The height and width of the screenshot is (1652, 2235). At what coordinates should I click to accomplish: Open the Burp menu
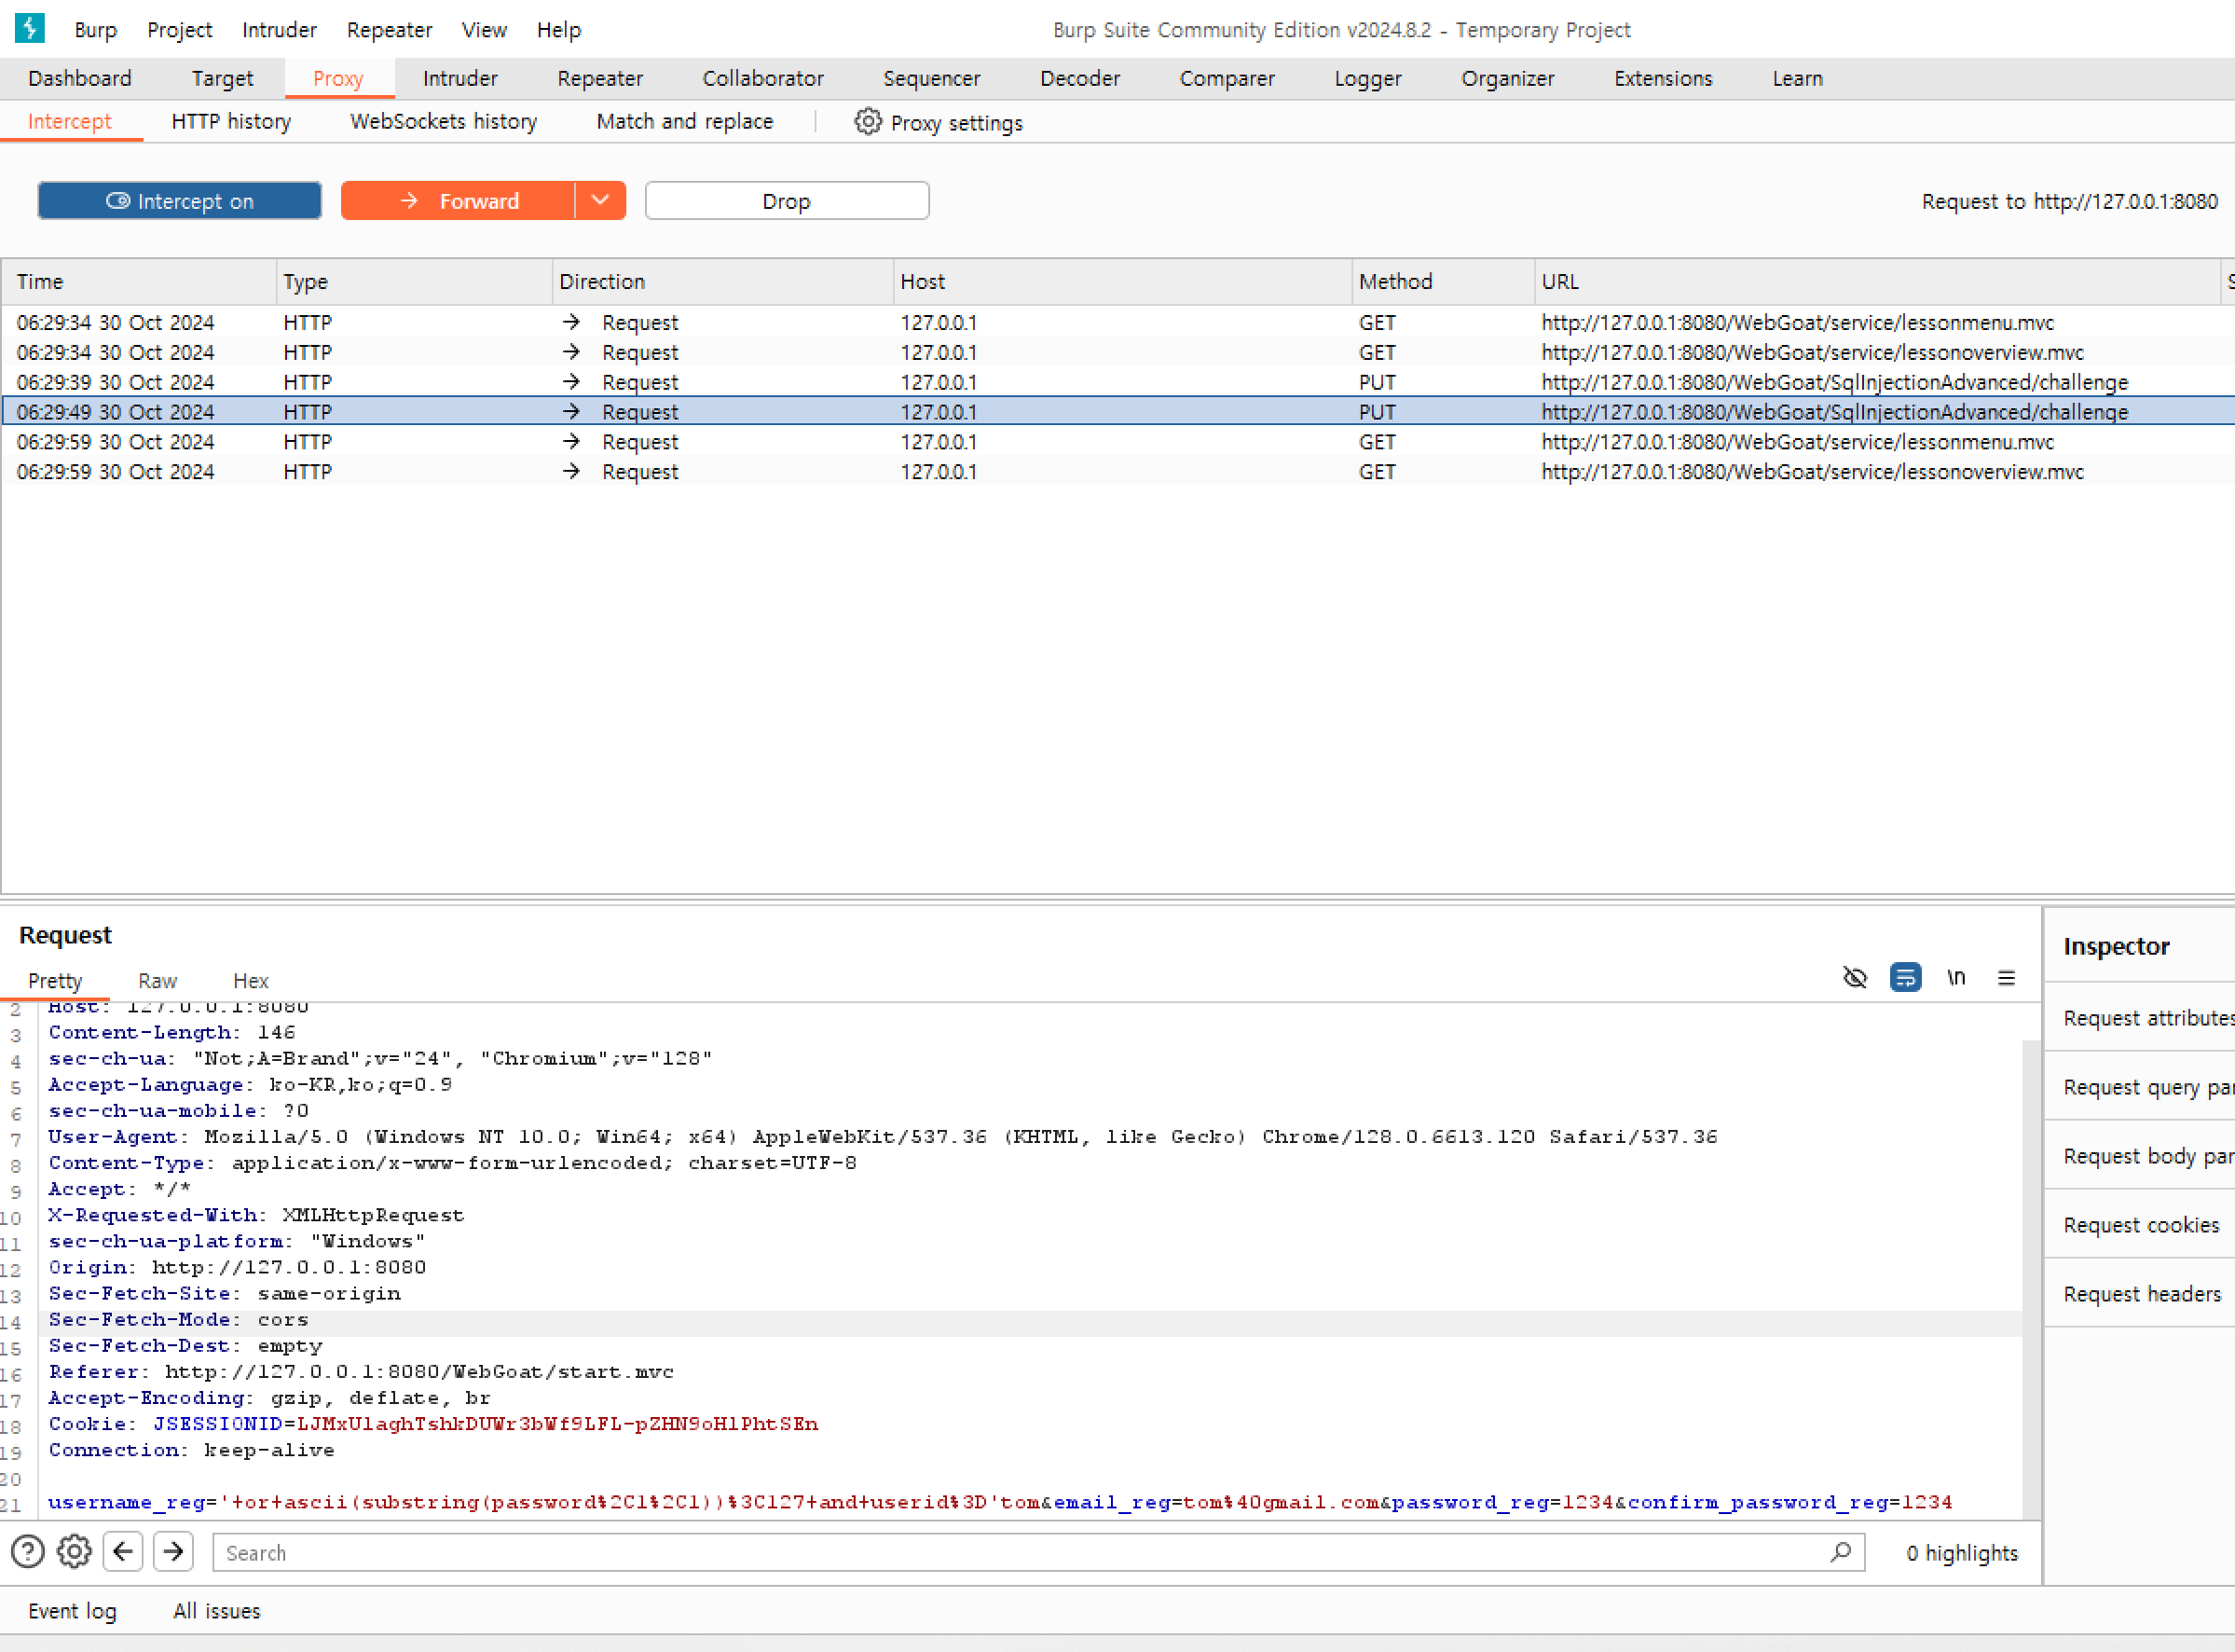click(96, 30)
